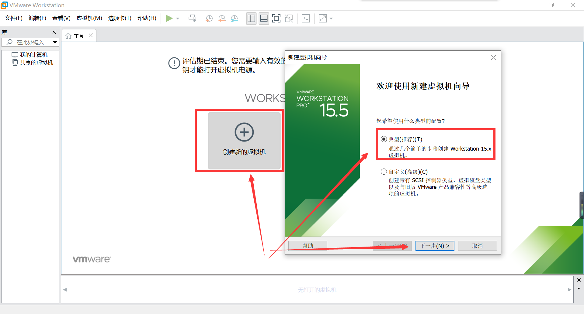Click the console view icon
The height and width of the screenshot is (314, 584).
coord(306,19)
